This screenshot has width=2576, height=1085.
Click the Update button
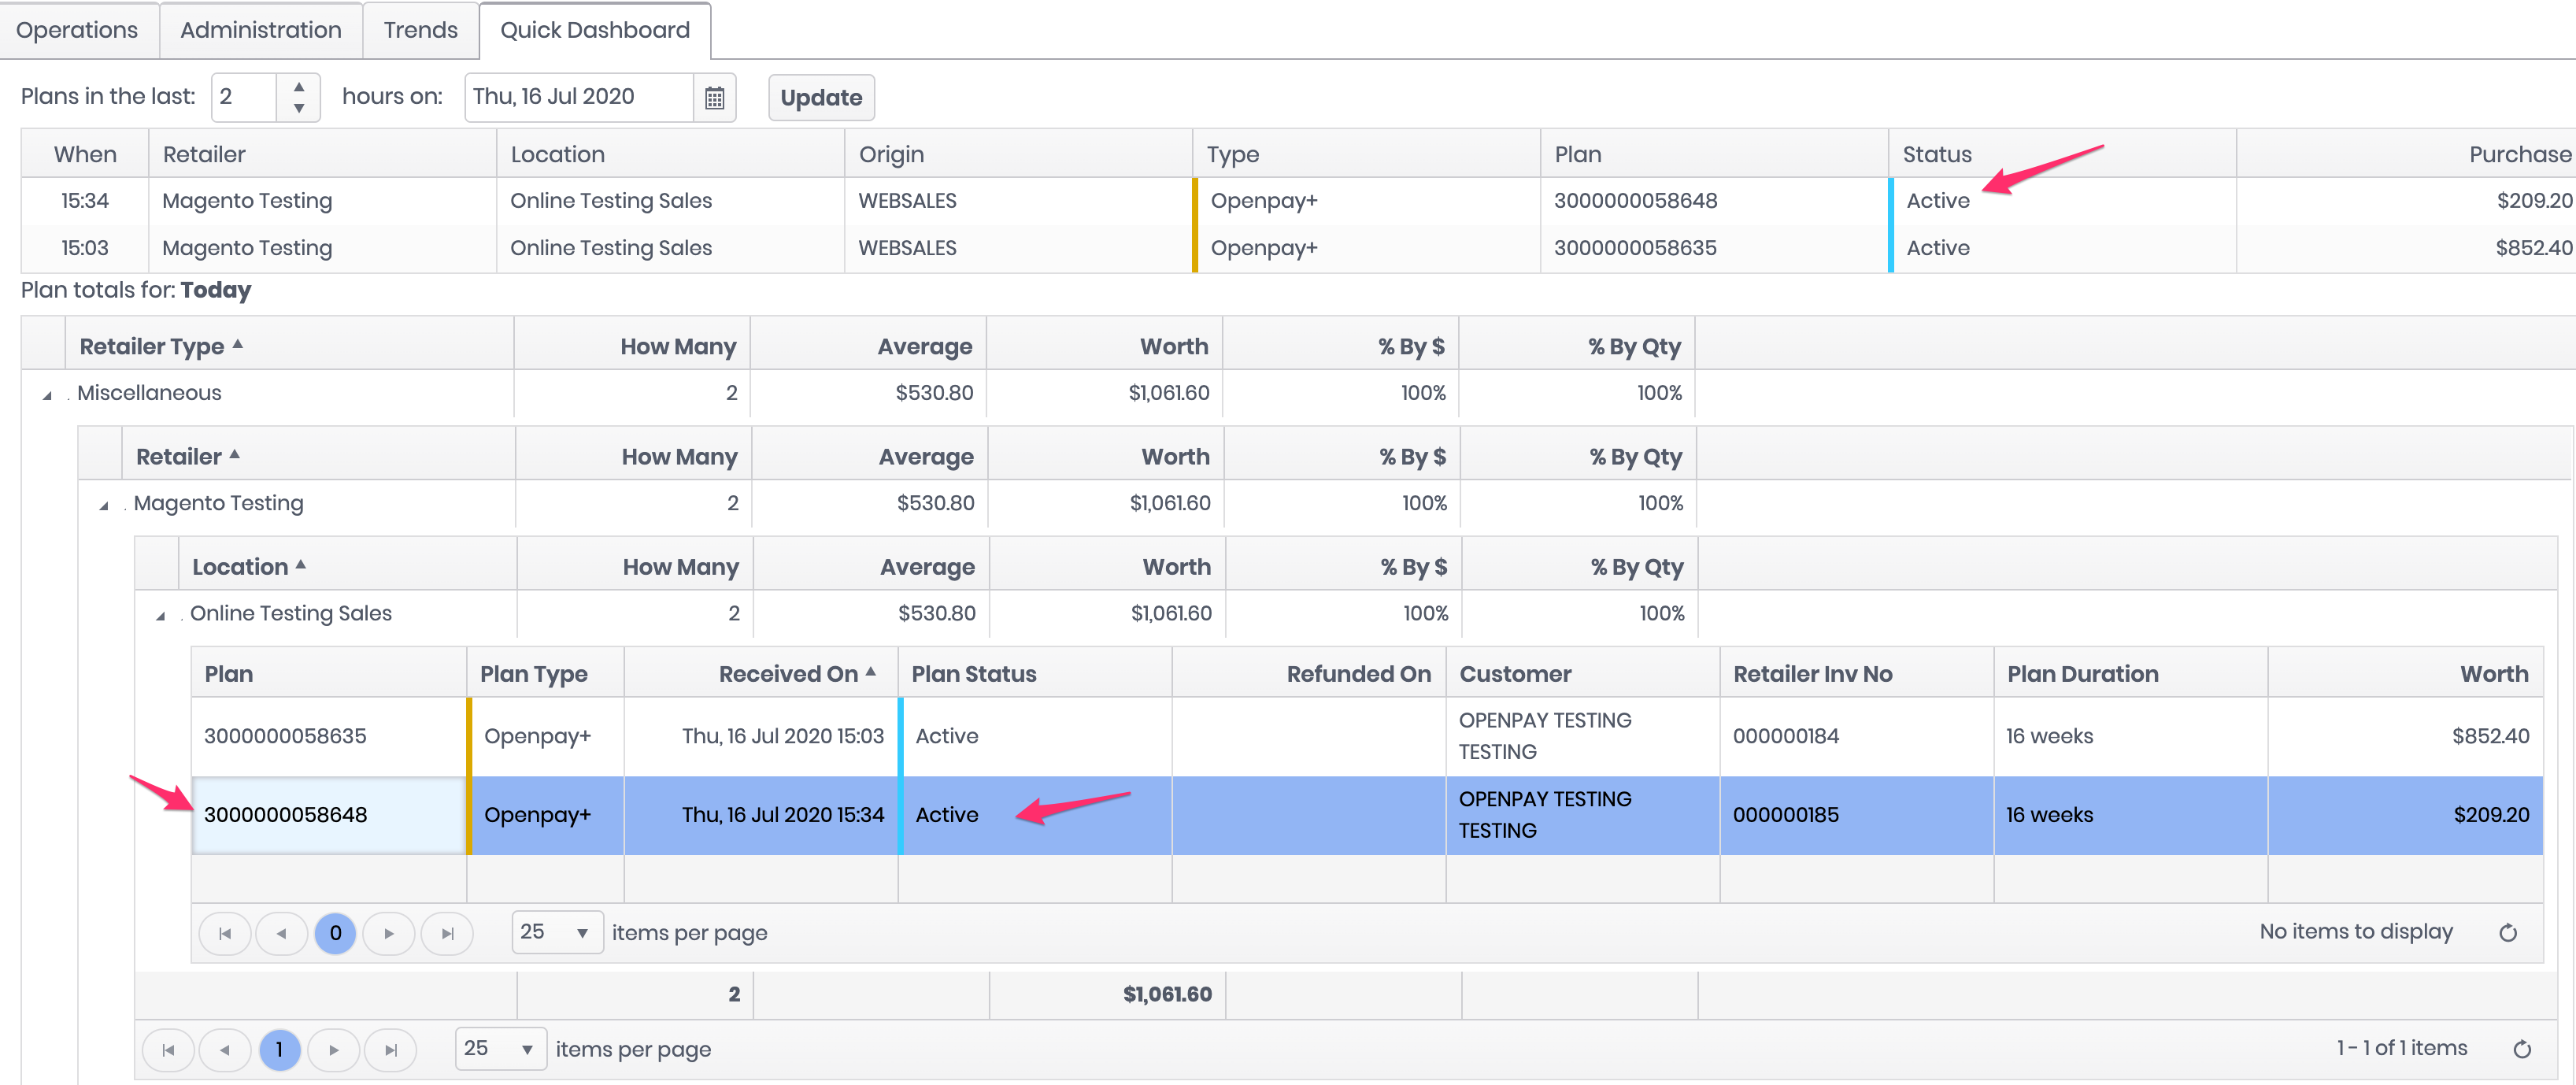[x=820, y=98]
